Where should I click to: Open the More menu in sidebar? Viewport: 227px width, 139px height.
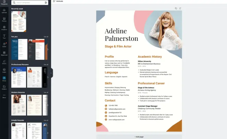click(4, 96)
